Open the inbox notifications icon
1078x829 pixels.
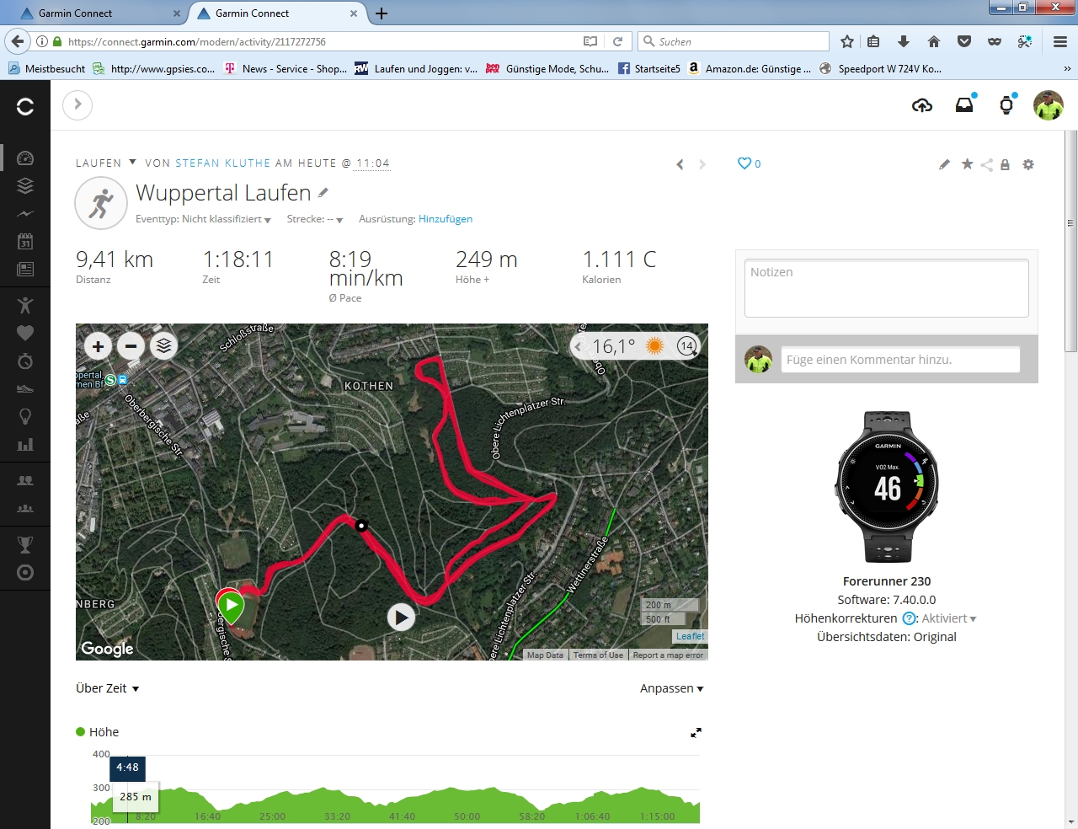click(964, 104)
